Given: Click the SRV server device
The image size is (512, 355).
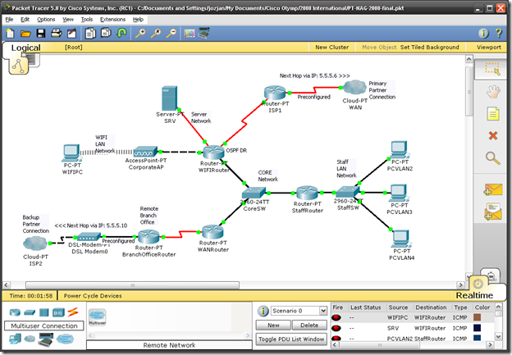Looking at the screenshot, I should (170, 98).
